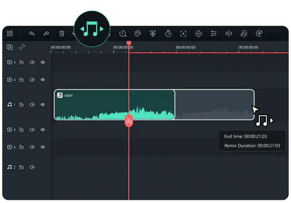
Task: Open the color palette tool
Action: tap(137, 33)
